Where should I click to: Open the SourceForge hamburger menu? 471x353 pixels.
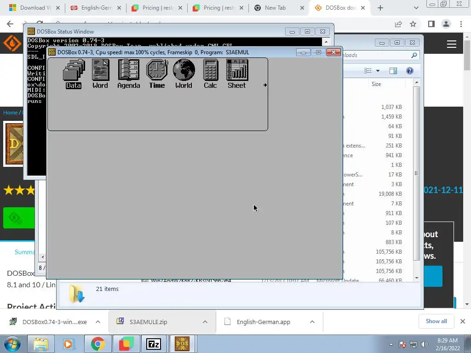(452, 44)
